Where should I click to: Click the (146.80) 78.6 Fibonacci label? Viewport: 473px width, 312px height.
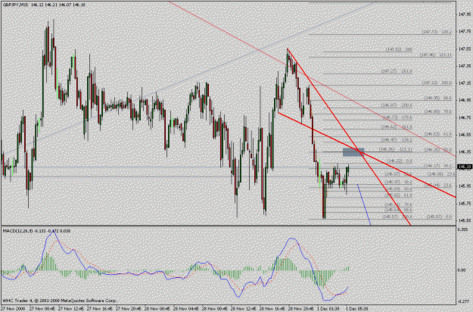[x=438, y=111]
